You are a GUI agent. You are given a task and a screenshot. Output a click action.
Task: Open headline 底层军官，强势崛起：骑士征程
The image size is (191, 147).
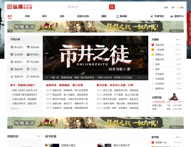(x=64, y=85)
